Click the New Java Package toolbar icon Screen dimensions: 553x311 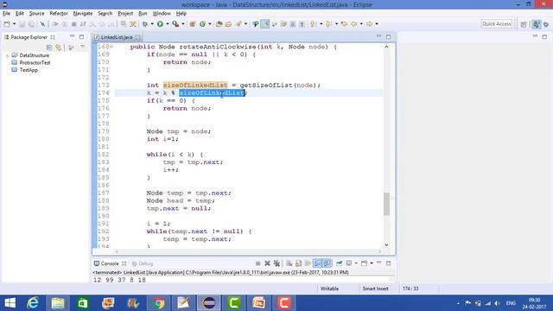click(x=193, y=24)
